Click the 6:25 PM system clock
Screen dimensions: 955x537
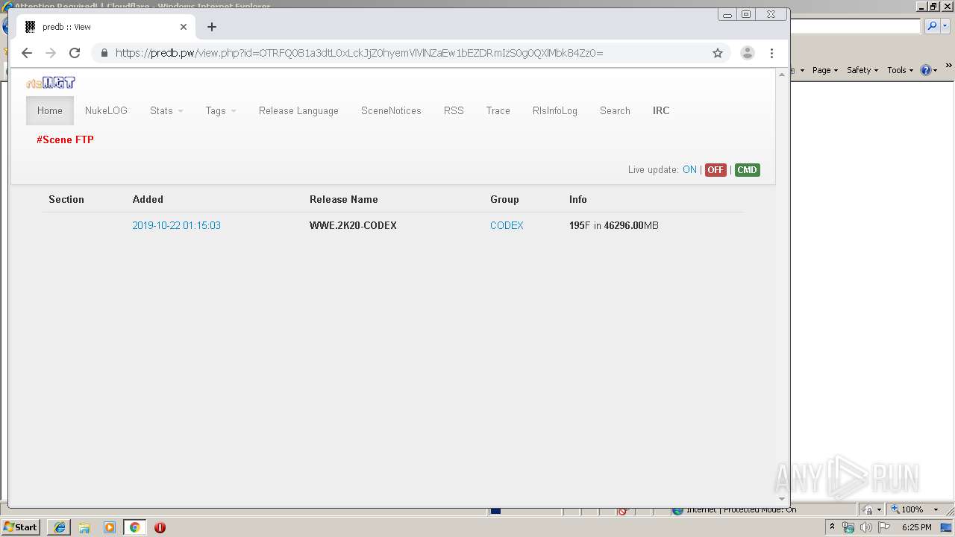pos(917,527)
